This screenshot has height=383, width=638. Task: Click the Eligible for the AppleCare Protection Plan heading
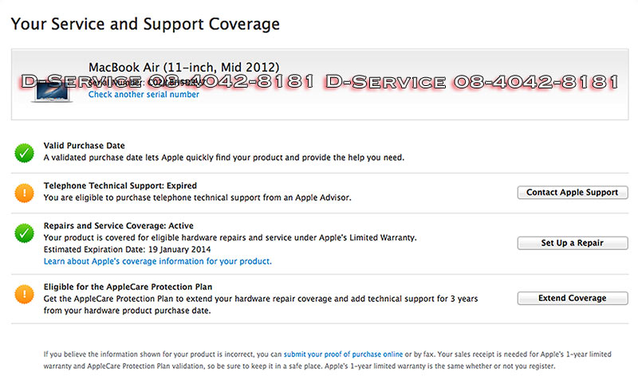point(128,287)
